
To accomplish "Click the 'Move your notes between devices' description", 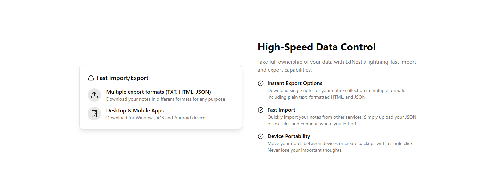I will [341, 147].
